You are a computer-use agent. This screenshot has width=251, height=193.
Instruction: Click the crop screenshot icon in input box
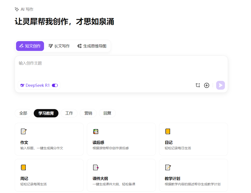tap(198, 85)
